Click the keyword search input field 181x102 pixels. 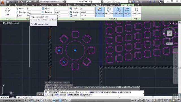click(115, 2)
